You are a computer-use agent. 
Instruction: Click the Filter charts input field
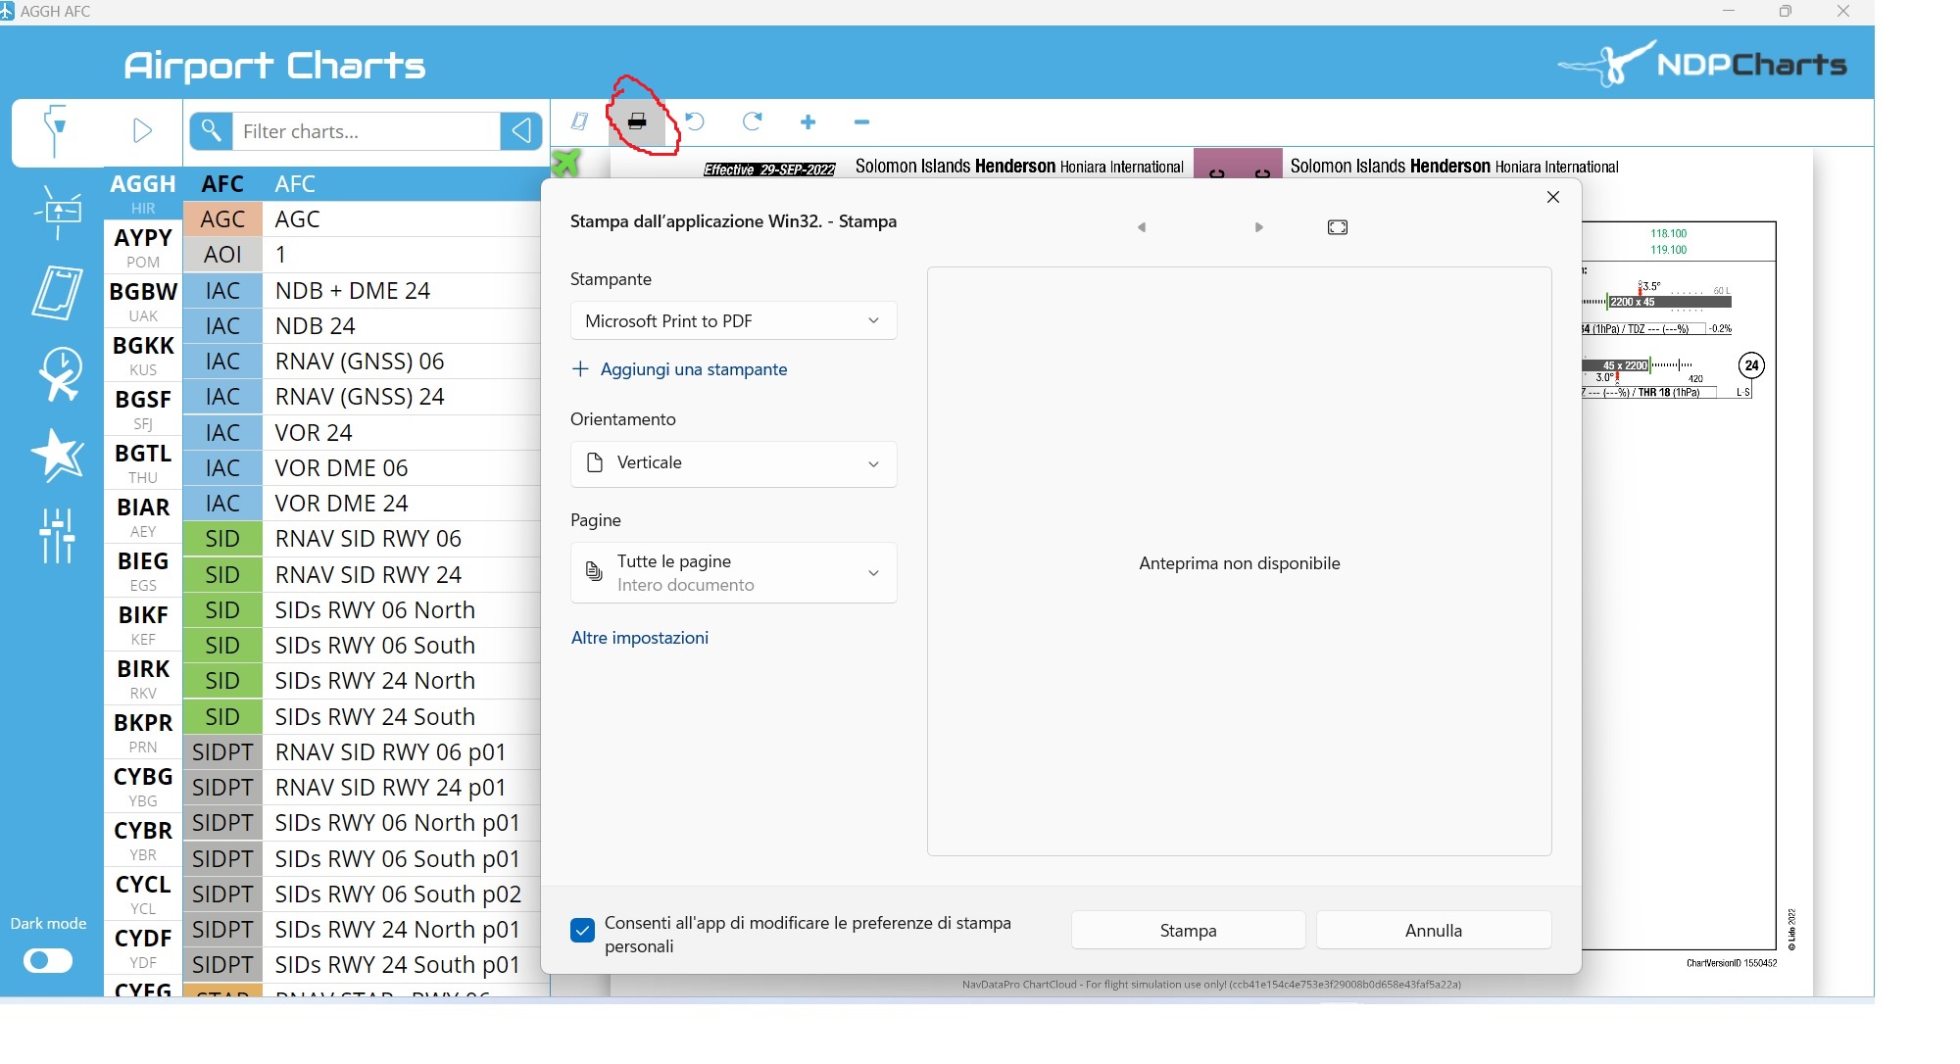click(x=365, y=131)
